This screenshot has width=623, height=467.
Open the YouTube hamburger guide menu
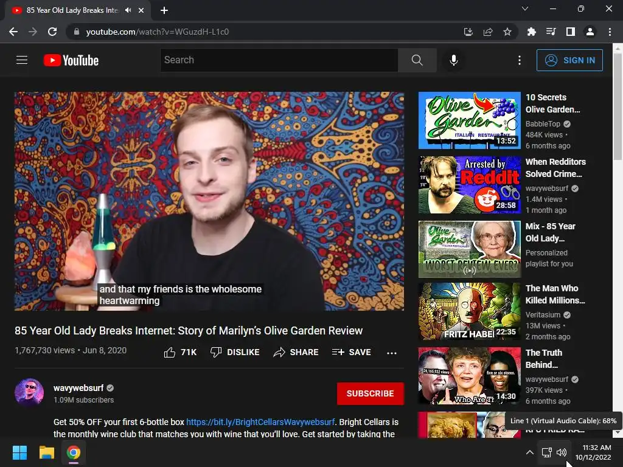(x=22, y=60)
